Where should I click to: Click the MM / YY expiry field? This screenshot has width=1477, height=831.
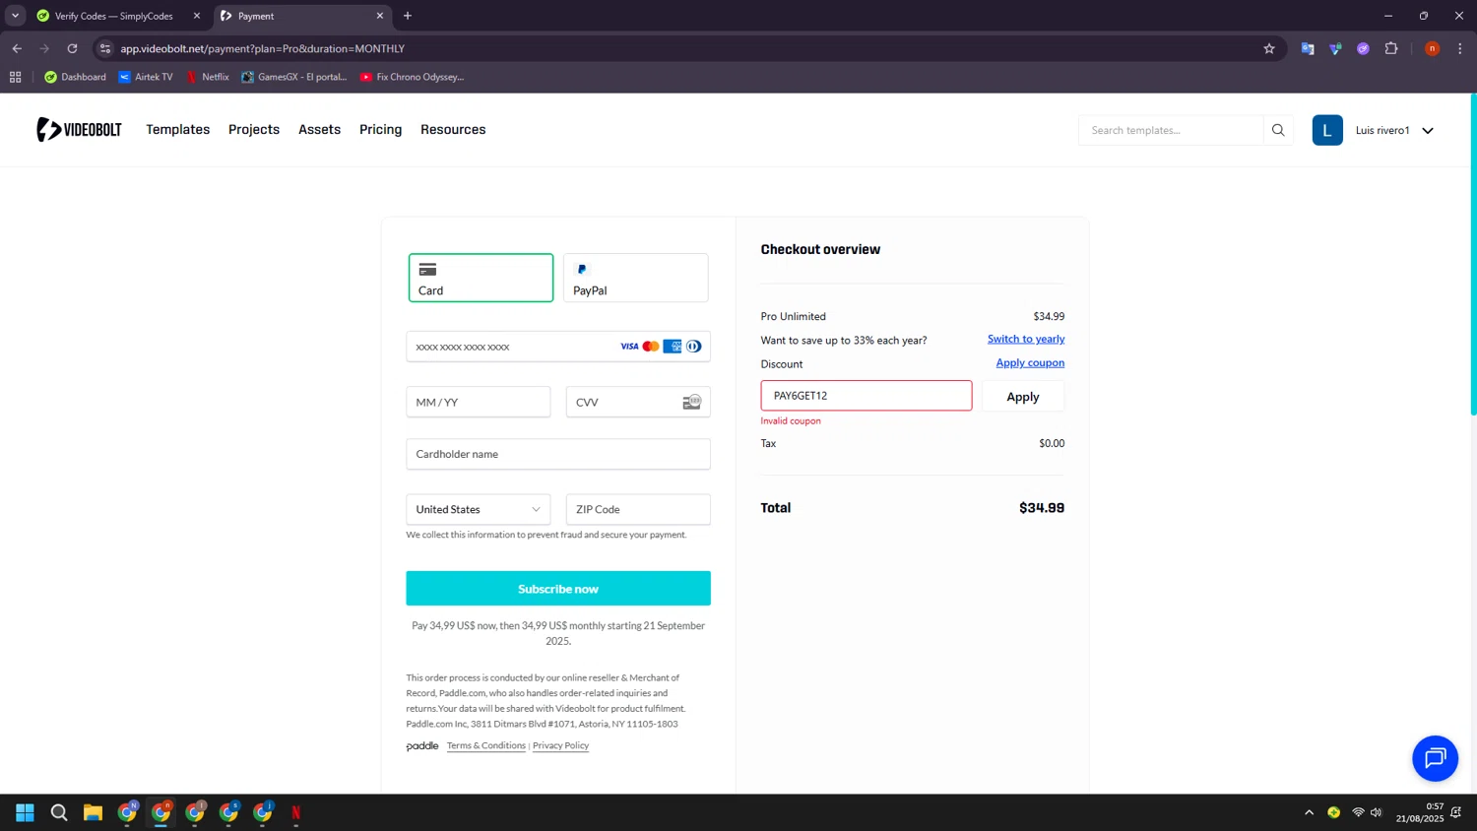pyautogui.click(x=479, y=402)
